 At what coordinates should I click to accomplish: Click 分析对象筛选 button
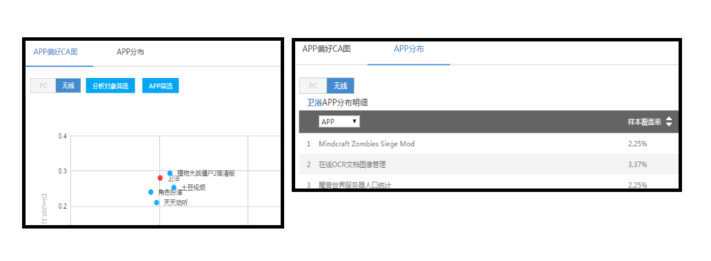coord(110,86)
